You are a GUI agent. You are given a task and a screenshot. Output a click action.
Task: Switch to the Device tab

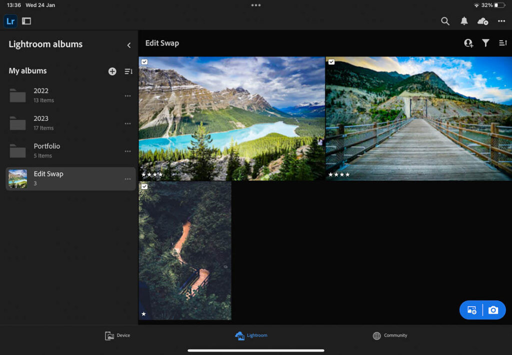pyautogui.click(x=117, y=336)
